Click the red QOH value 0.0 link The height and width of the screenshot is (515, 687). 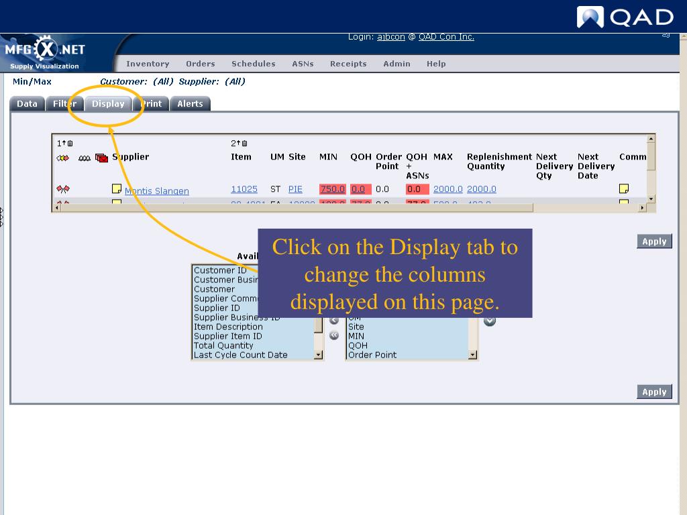pos(358,189)
